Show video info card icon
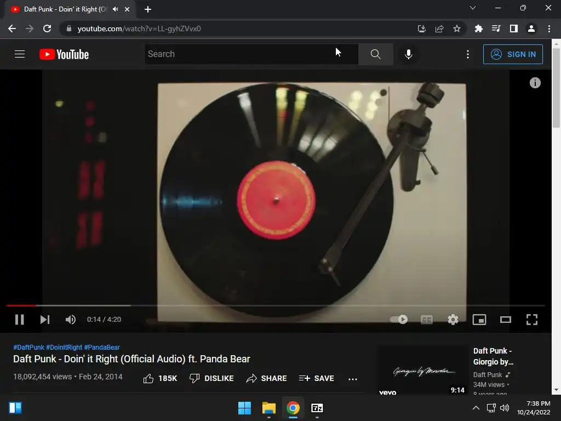561x421 pixels. (x=535, y=83)
